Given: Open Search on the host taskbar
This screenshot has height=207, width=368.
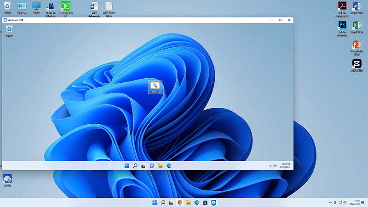Looking at the screenshot, I should pos(163,202).
